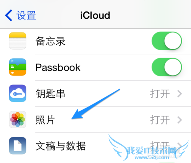Image resolution: width=191 pixels, height=163 pixels.
Task: Turn off the 备忘录 switch
Action: 167,41
